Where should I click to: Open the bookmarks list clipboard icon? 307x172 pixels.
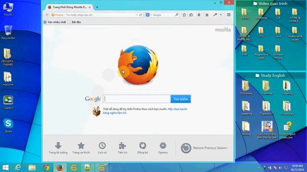pos(191,15)
